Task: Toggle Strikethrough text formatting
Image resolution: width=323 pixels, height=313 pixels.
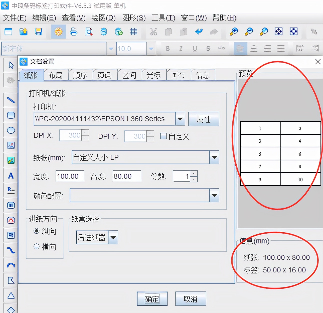Action: tap(208, 49)
